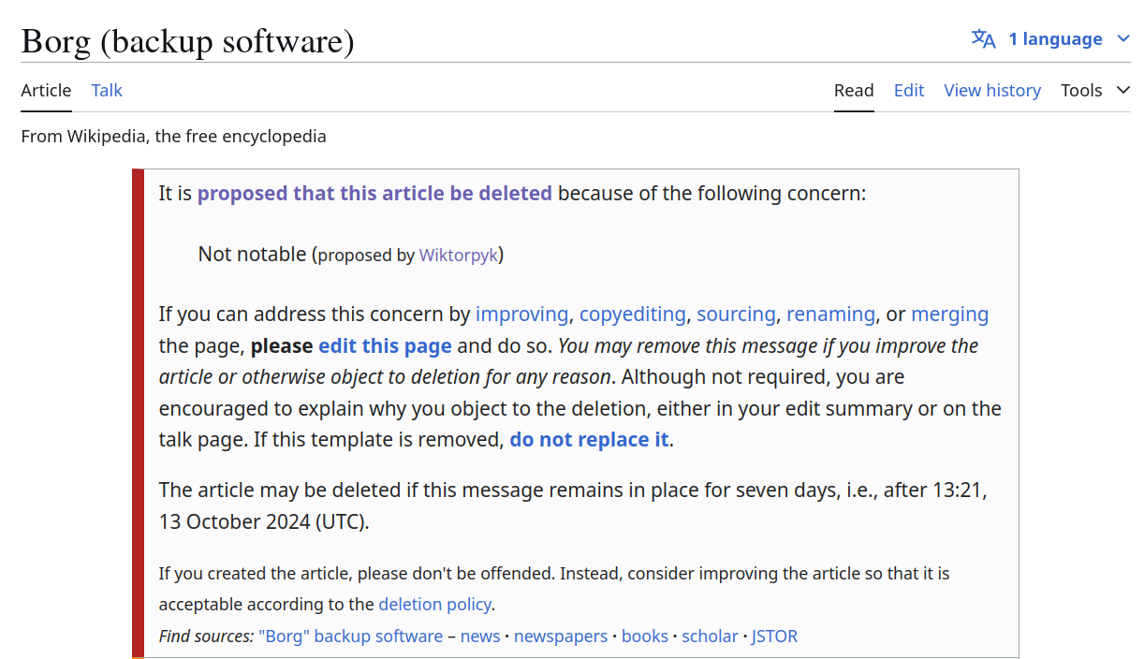The image size is (1144, 659).
Task: Open 'proposed that this article be deleted' link
Action: (x=374, y=194)
